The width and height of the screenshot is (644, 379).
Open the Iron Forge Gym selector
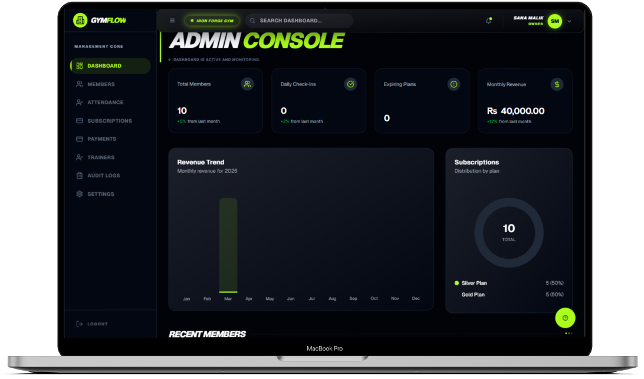click(x=212, y=21)
